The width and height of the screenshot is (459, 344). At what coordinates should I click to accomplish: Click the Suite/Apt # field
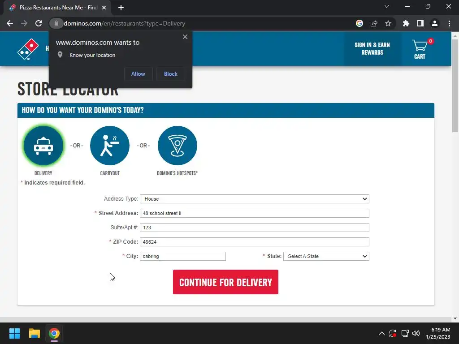pos(255,228)
